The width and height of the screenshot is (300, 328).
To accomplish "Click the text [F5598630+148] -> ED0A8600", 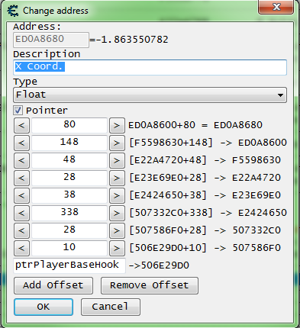I will pyautogui.click(x=208, y=143).
